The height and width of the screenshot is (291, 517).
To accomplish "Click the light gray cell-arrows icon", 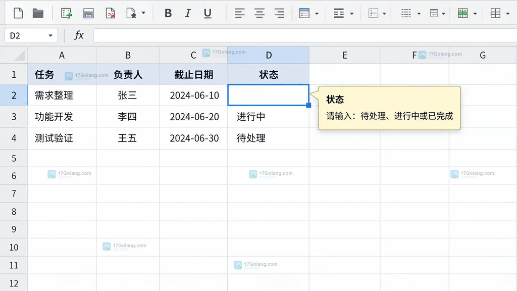I will (x=373, y=14).
